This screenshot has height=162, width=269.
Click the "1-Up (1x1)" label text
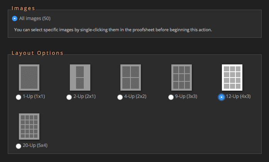pyautogui.click(x=34, y=97)
